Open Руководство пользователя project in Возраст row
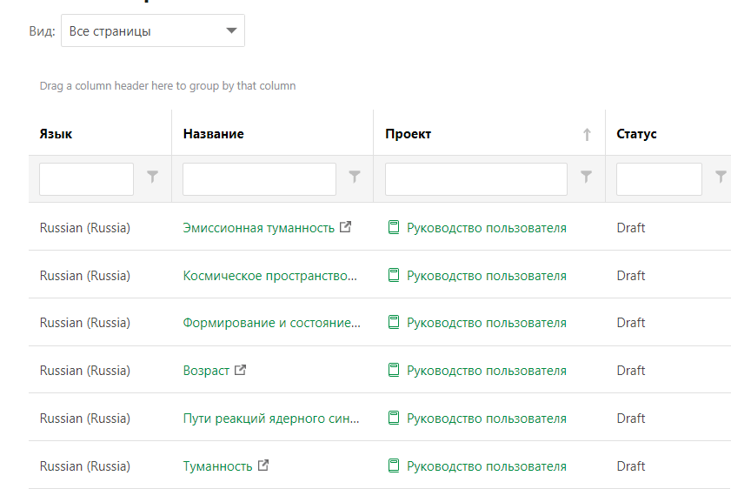731x489 pixels. point(486,371)
